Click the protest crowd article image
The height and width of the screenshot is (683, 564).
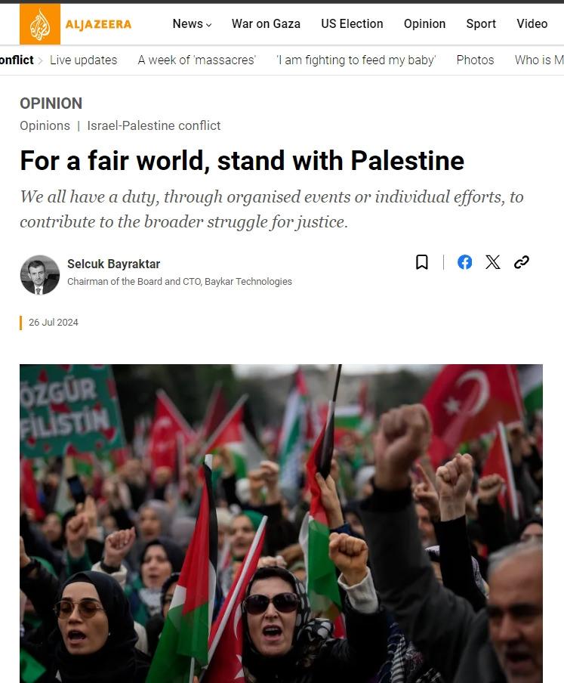tap(281, 524)
